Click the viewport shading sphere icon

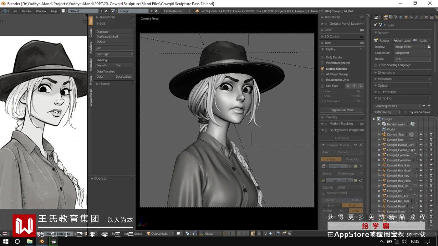click(178, 234)
